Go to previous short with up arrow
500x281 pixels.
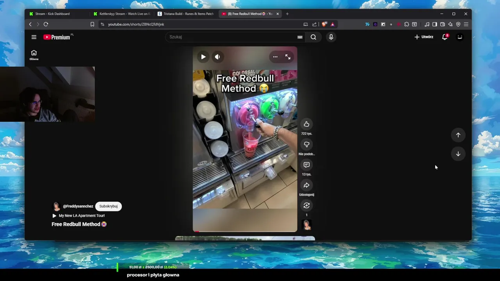tap(458, 135)
